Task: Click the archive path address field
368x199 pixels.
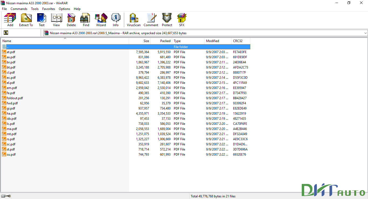Action: point(206,33)
